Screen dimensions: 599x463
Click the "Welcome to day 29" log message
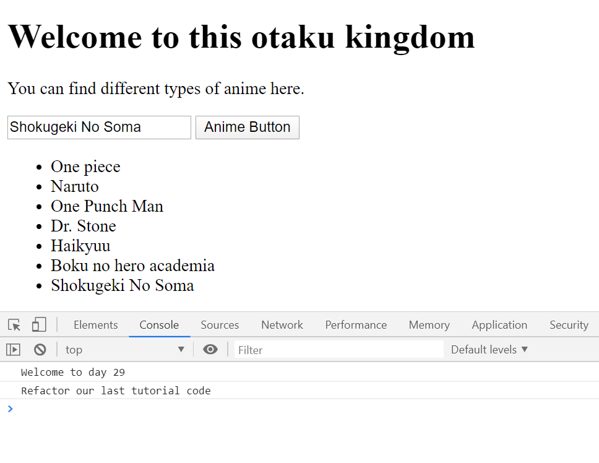pos(73,372)
